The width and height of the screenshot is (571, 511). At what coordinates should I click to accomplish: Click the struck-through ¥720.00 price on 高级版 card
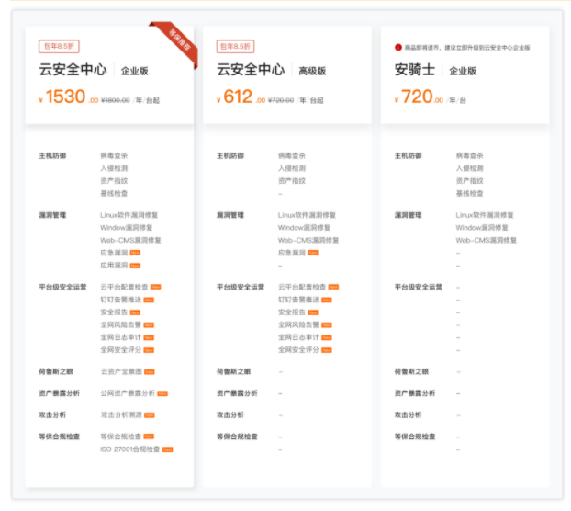pos(281,100)
